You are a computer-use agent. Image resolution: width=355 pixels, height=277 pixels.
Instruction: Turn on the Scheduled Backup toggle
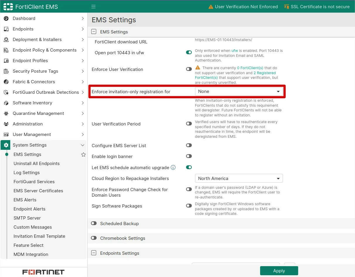click(x=94, y=223)
